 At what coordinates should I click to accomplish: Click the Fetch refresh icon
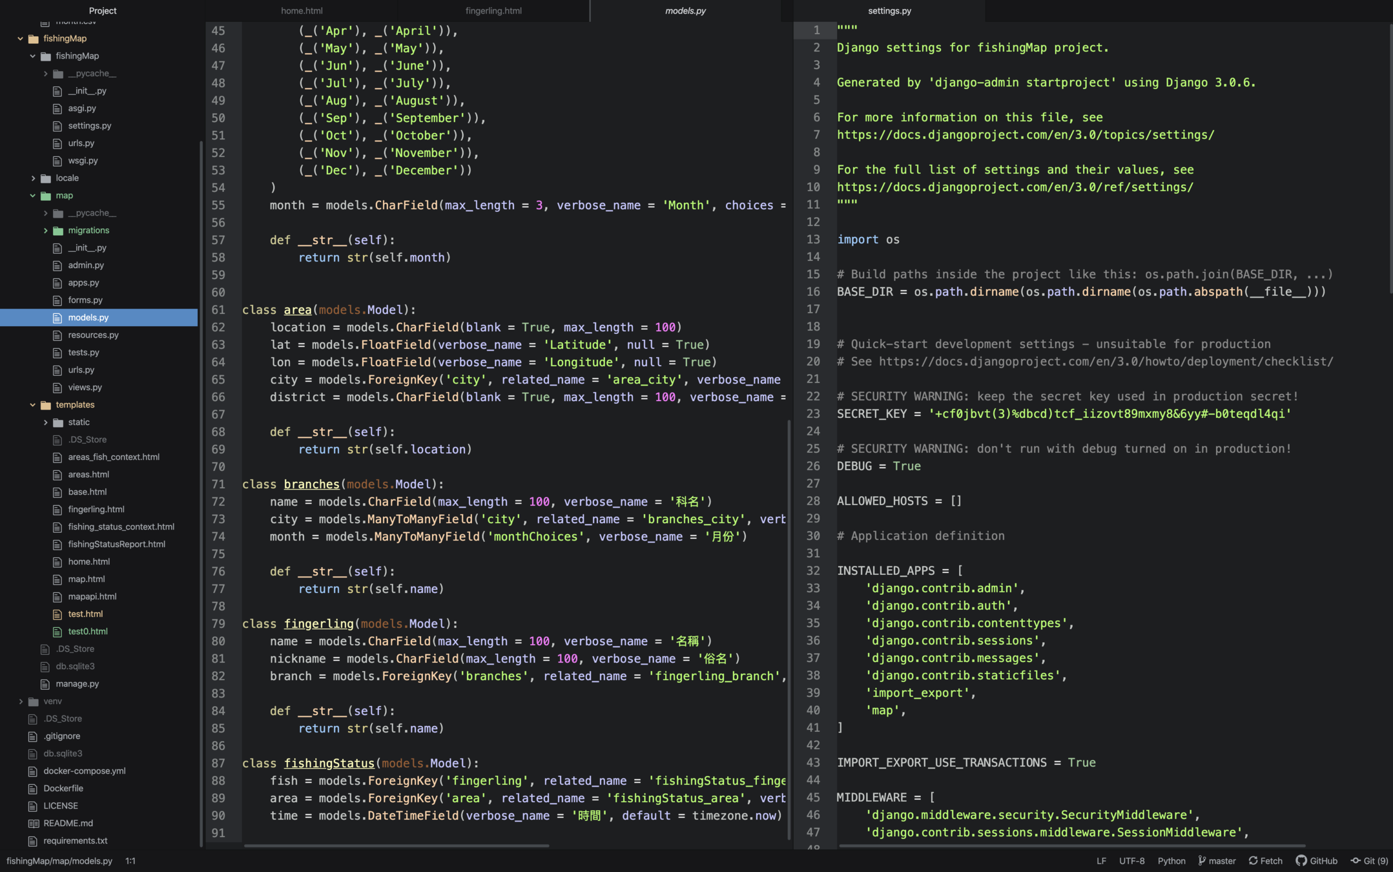1253,860
